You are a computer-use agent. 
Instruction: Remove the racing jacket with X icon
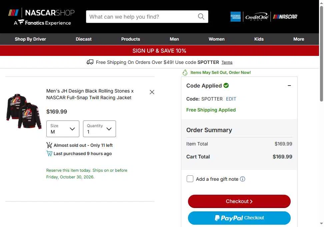coord(152,92)
